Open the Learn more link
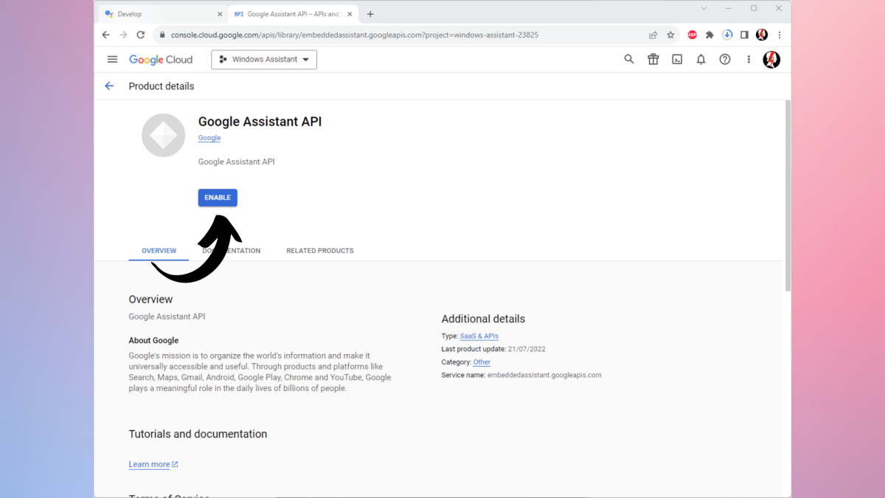 click(x=153, y=464)
